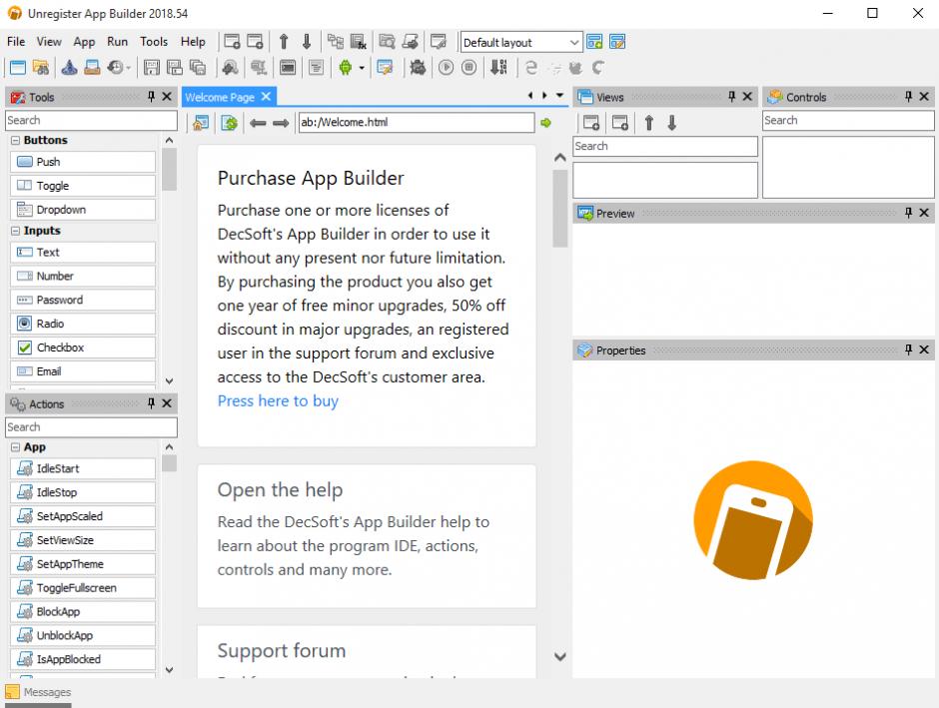Click the Tools list scroll down arrow
939x708 pixels.
pyautogui.click(x=170, y=380)
